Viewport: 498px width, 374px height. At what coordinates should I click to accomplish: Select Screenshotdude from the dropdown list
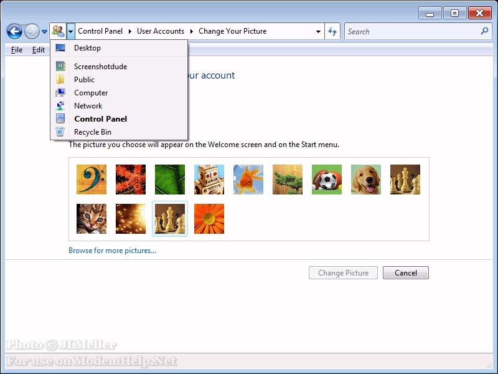point(119,67)
